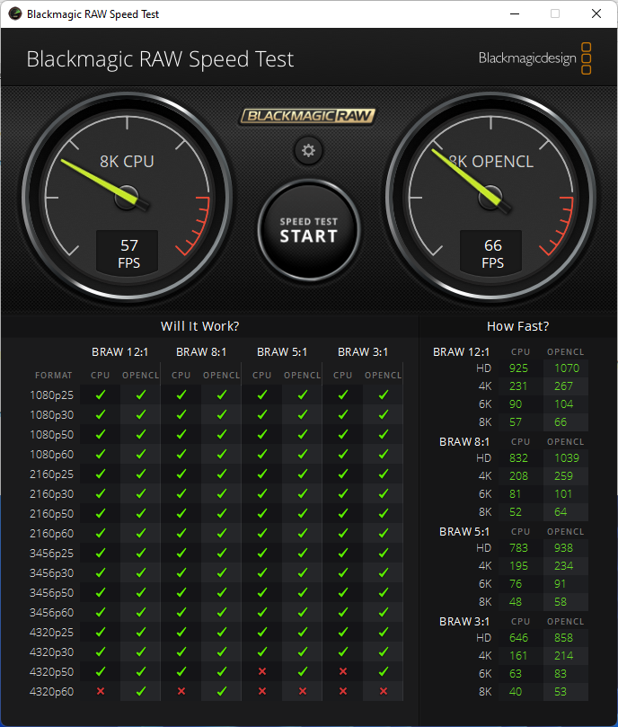
Task: Click BRAW 12:1 HD OPENCL value '1070'
Action: coord(567,368)
